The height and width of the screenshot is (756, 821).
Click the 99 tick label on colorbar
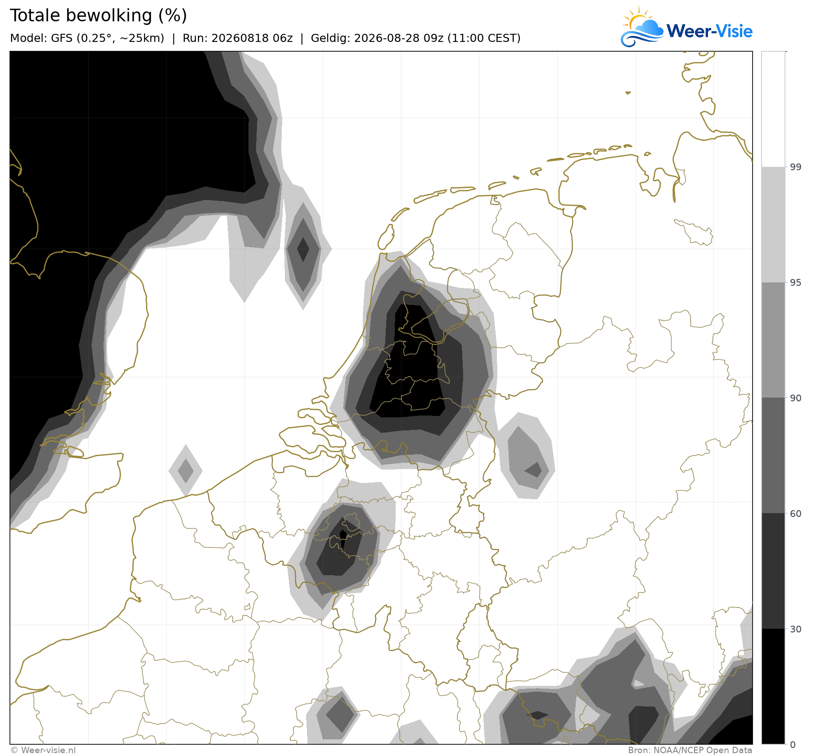[795, 167]
